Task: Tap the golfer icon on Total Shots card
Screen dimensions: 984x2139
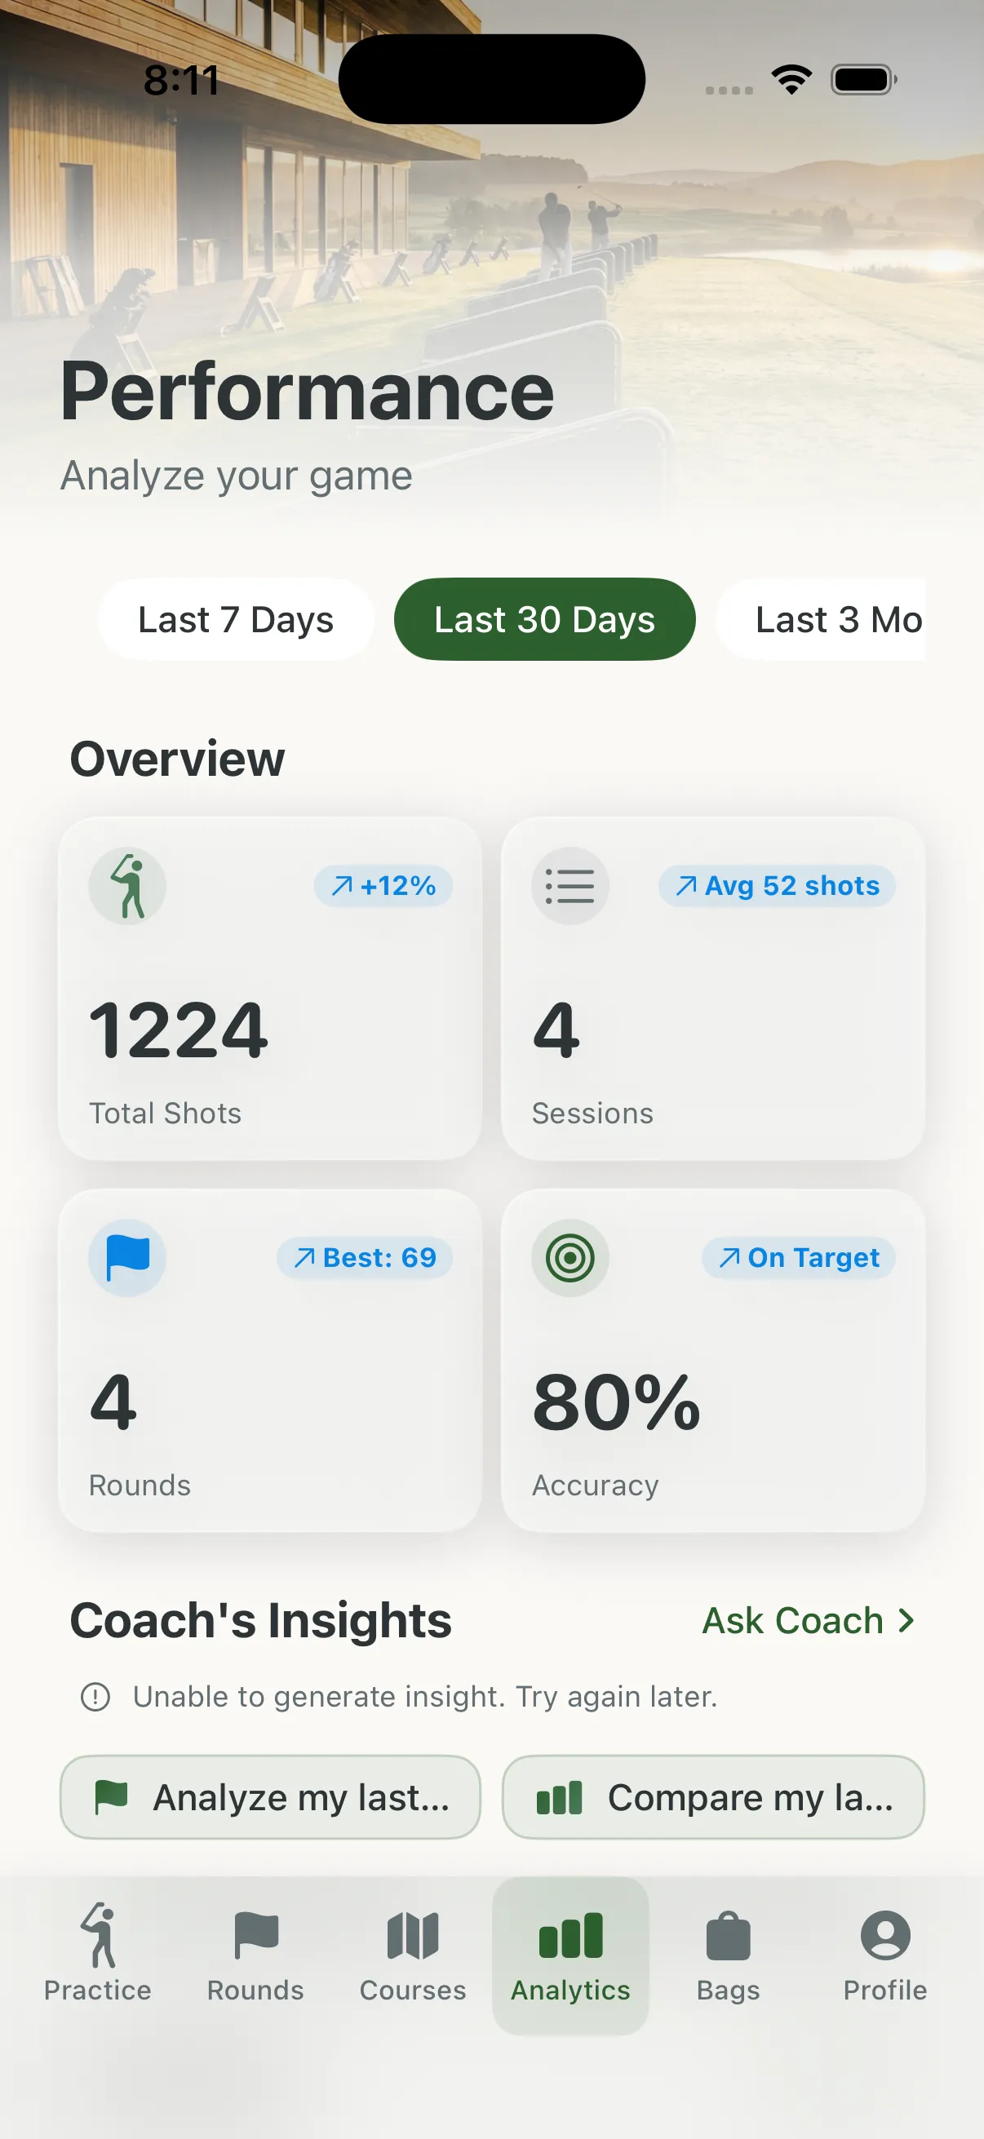Action: pos(128,886)
